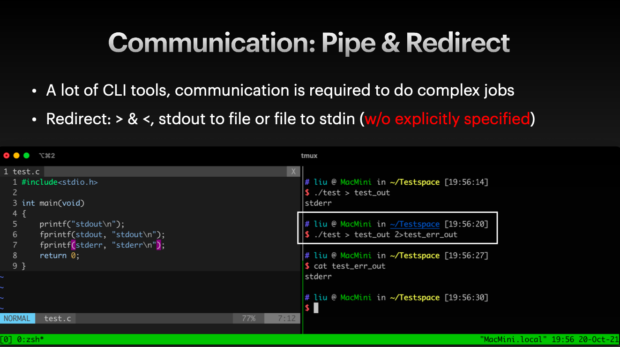This screenshot has height=347, width=620.
Task: Click the './test > test_out' command at 19:56:14
Action: [x=351, y=193]
